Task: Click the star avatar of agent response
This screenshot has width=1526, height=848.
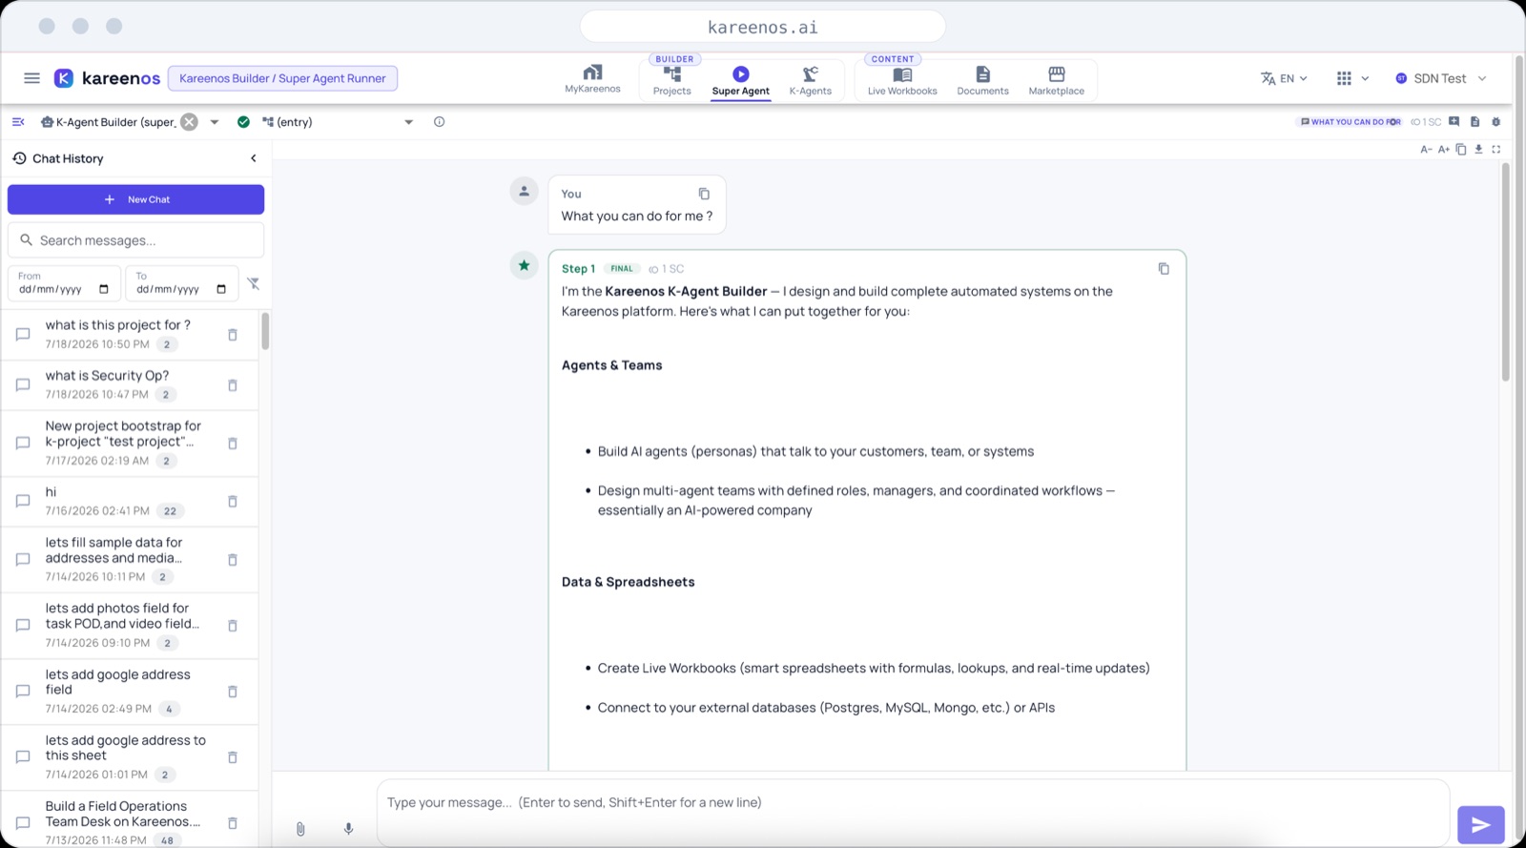Action: [524, 266]
